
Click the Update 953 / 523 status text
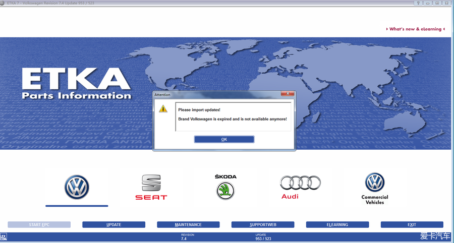(263, 237)
